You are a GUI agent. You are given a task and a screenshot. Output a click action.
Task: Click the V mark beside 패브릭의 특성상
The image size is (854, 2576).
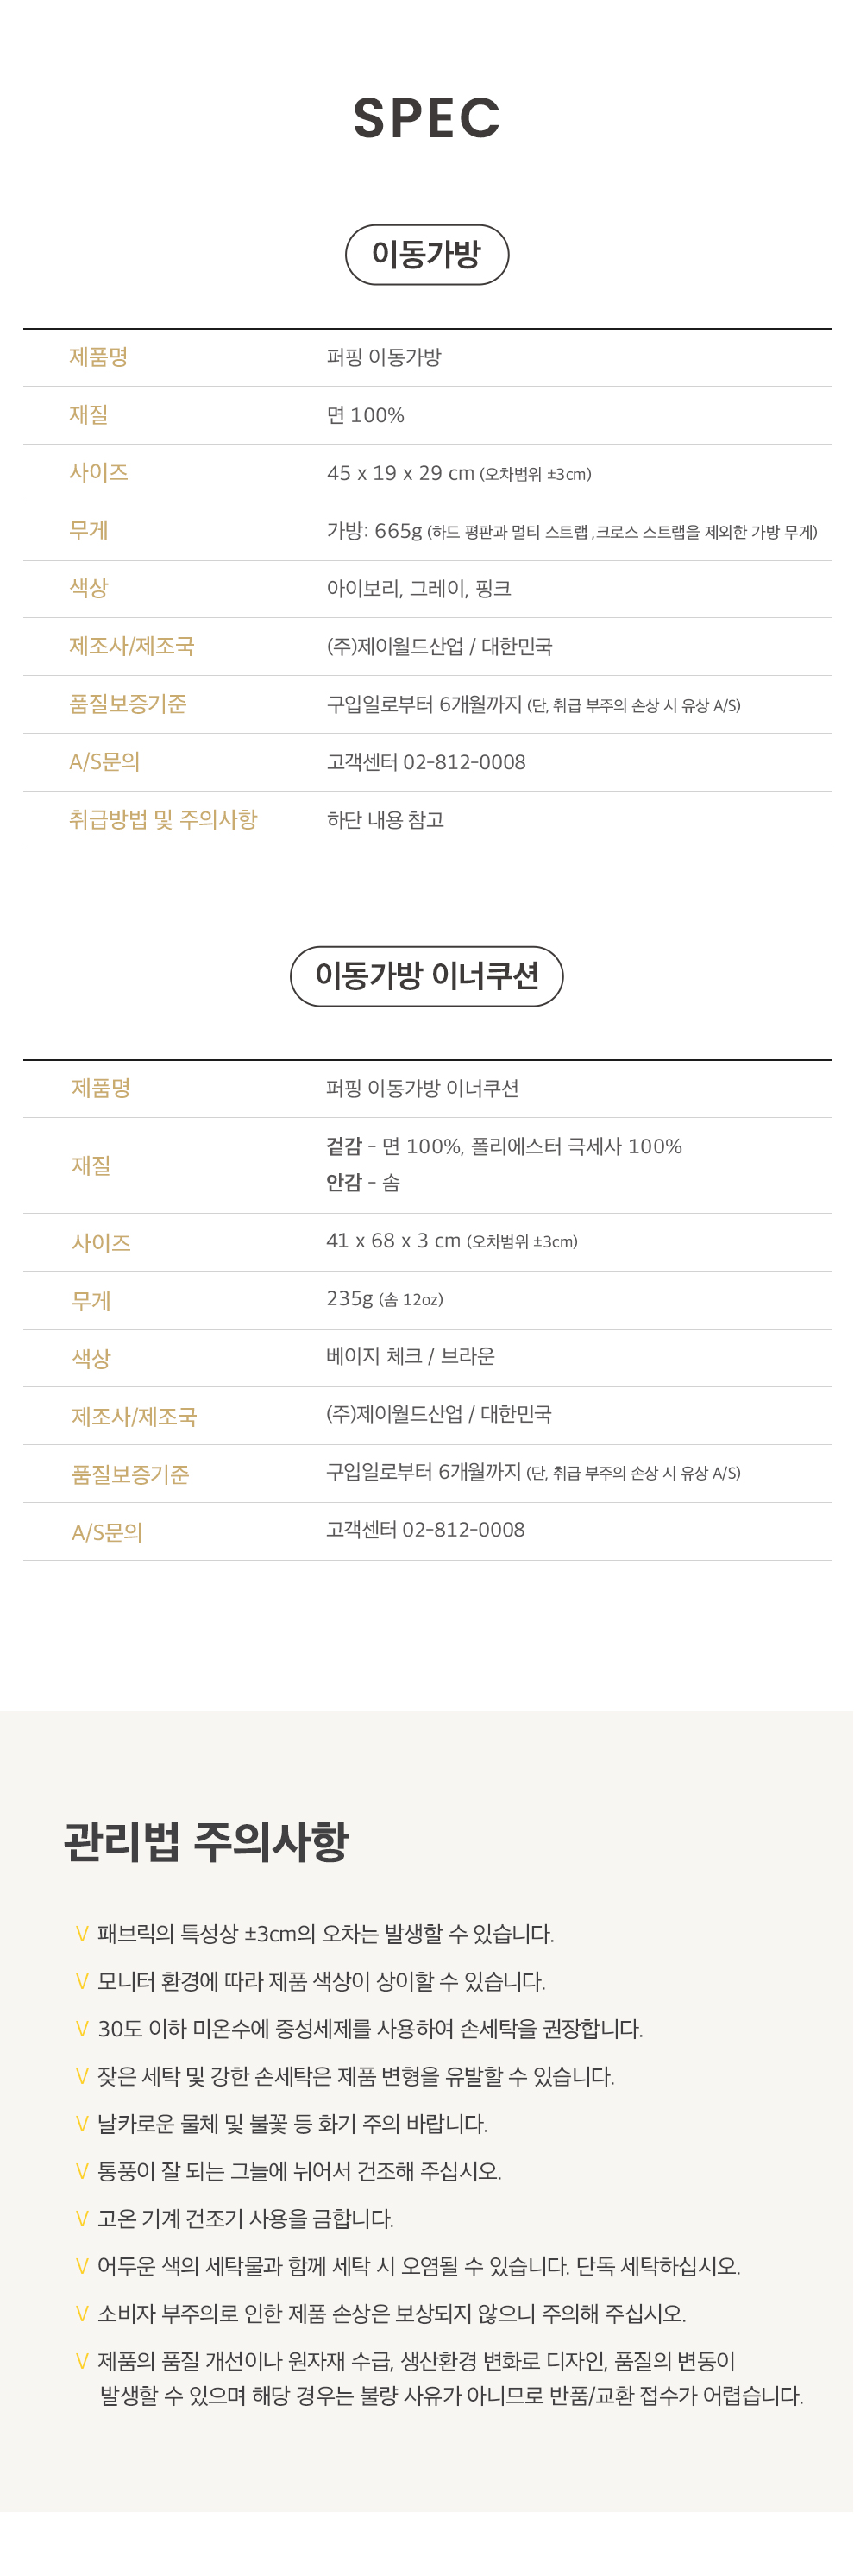(x=82, y=1934)
